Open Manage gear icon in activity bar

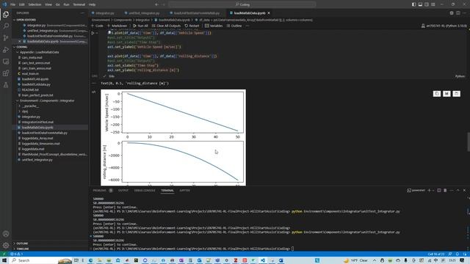click(6, 246)
